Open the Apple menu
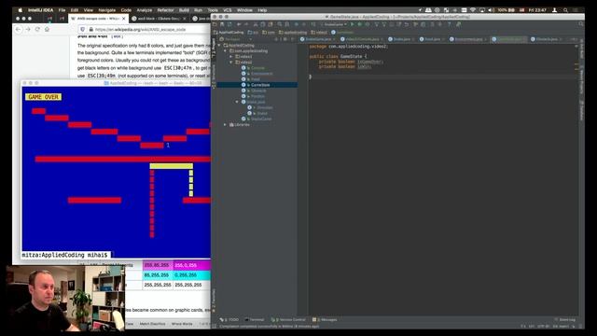This screenshot has height=336, width=597. [x=20, y=10]
